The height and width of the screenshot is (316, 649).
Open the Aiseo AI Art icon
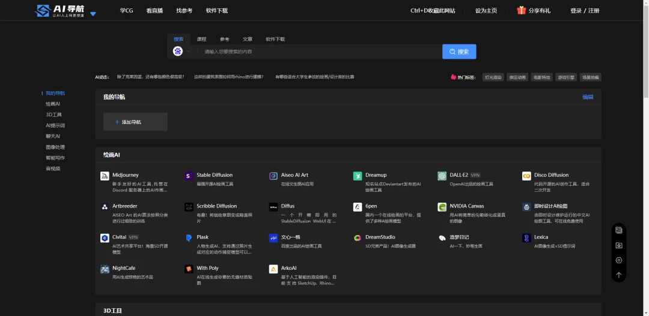point(273,176)
